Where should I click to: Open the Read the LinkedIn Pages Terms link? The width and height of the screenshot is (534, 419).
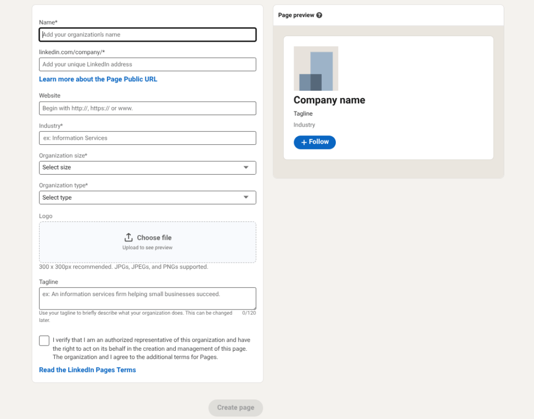(x=87, y=369)
